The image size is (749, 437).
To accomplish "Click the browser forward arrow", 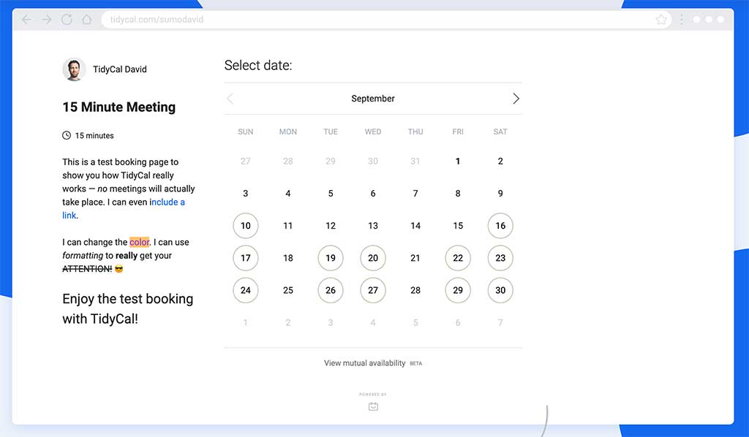I will [46, 20].
